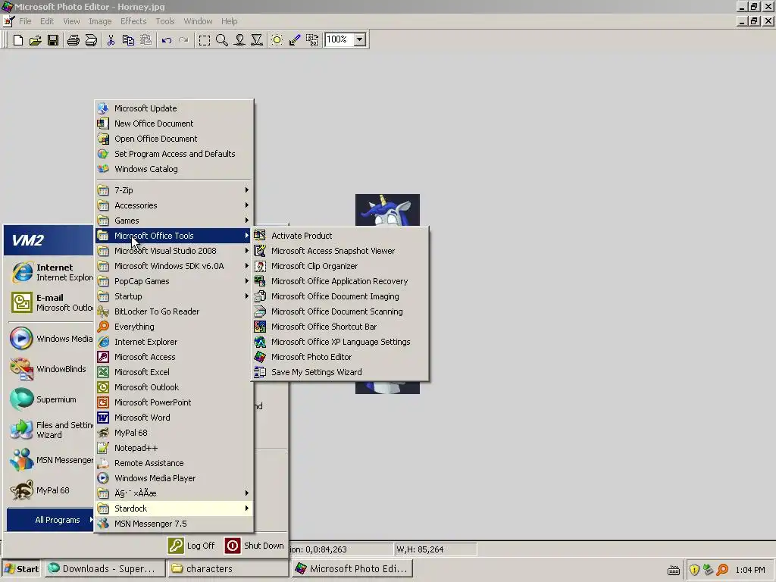Viewport: 776px width, 582px height.
Task: Choose the Sharpen tool icon
Action: tap(257, 40)
